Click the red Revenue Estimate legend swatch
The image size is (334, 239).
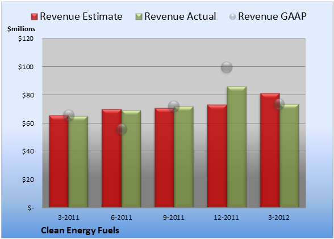click(x=34, y=17)
